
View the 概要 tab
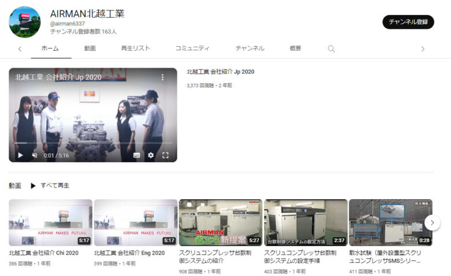[x=295, y=49]
